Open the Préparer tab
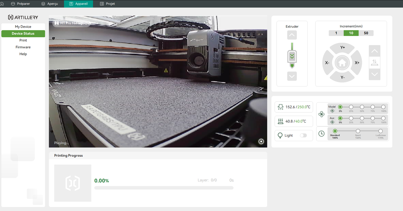The height and width of the screenshot is (211, 403). point(20,4)
